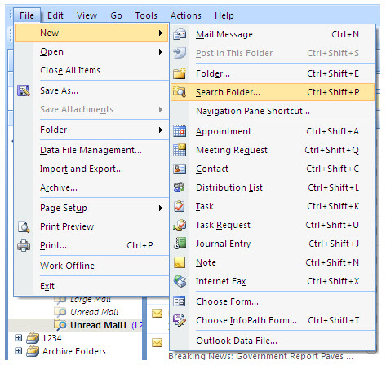Expand the Archive Folders tree node
This screenshot has height=365, width=386.
click(x=18, y=351)
